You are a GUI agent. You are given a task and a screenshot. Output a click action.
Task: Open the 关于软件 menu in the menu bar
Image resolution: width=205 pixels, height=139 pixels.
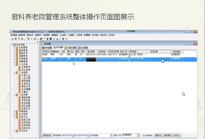tap(112, 35)
